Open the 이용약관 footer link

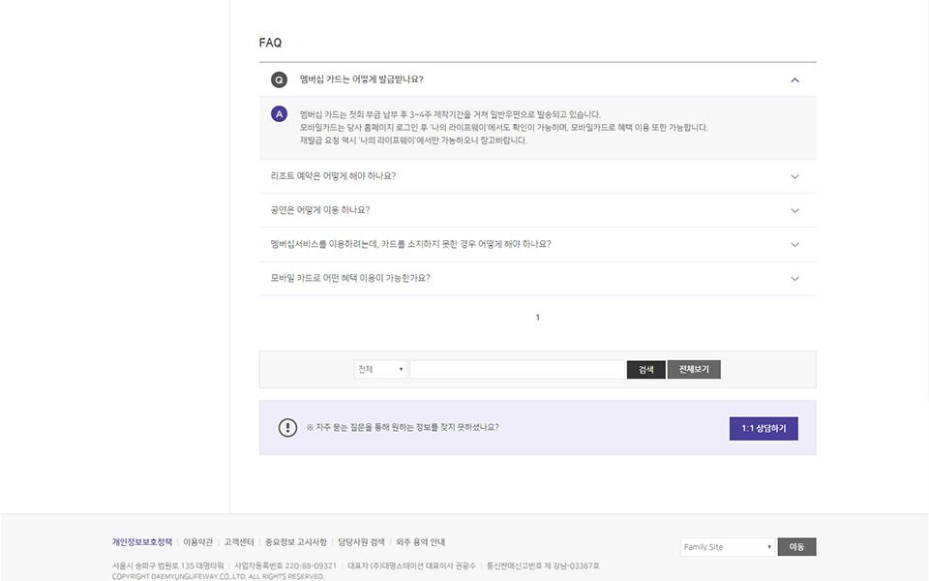click(x=198, y=542)
